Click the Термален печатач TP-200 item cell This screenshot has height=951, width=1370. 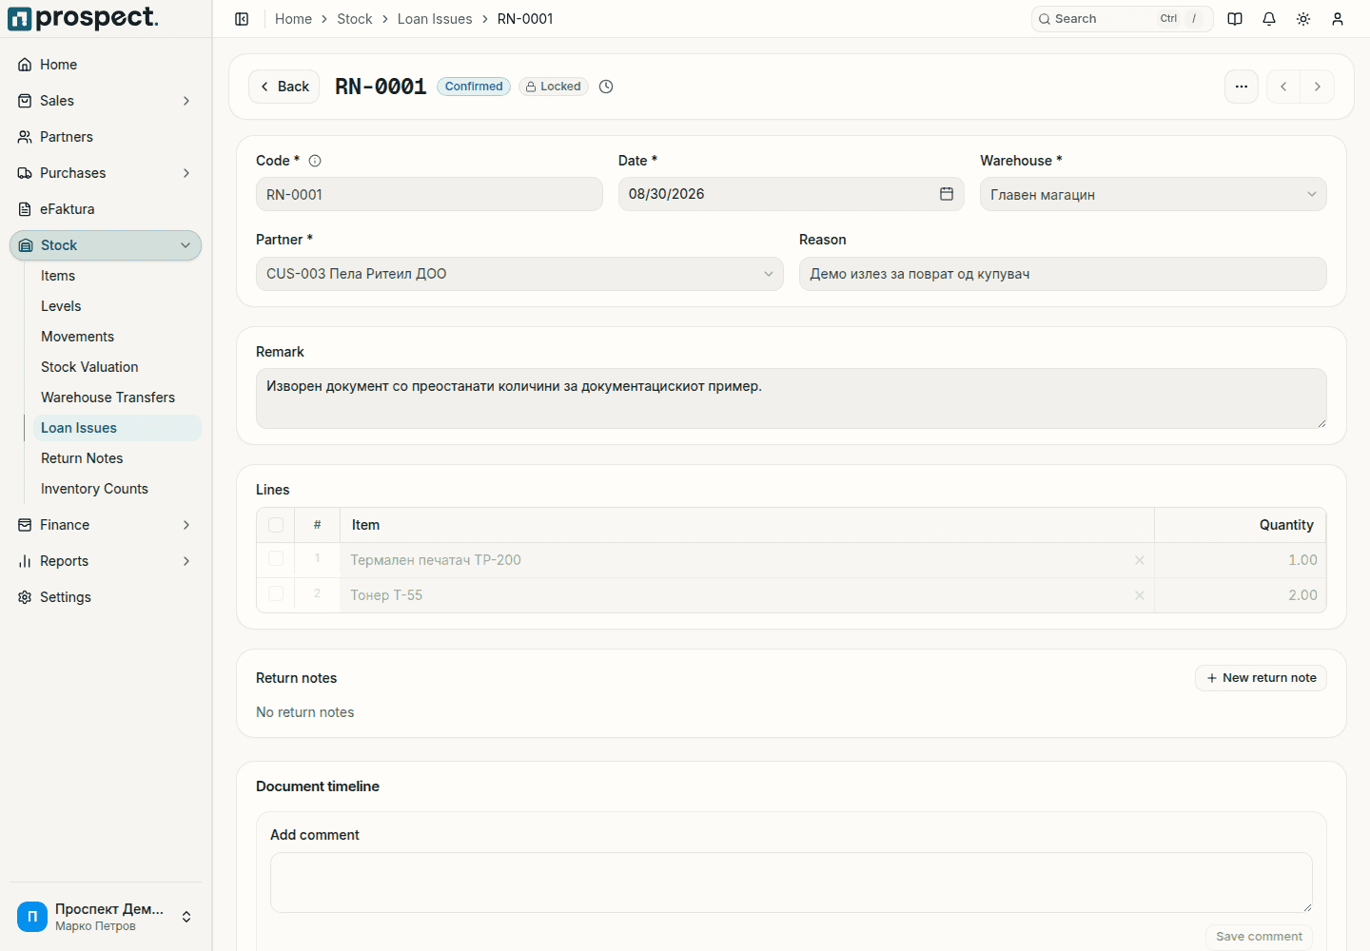(747, 560)
